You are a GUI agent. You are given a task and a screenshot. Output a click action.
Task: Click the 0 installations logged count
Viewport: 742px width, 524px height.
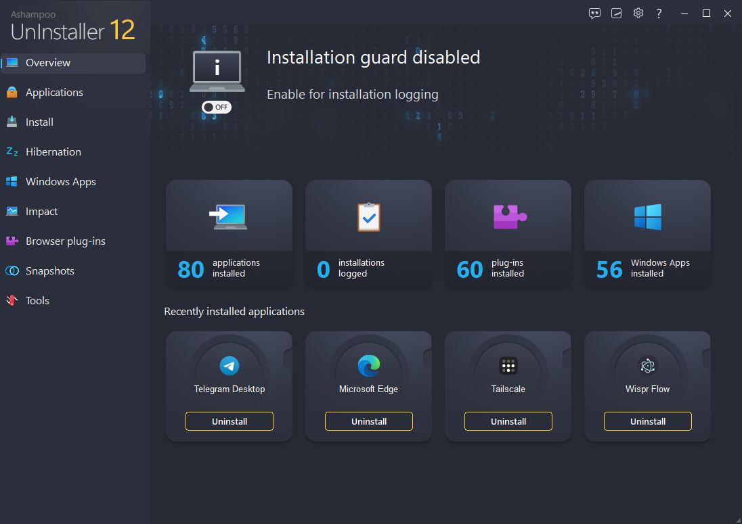323,269
